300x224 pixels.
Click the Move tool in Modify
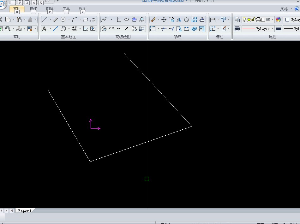pyautogui.click(x=164, y=20)
